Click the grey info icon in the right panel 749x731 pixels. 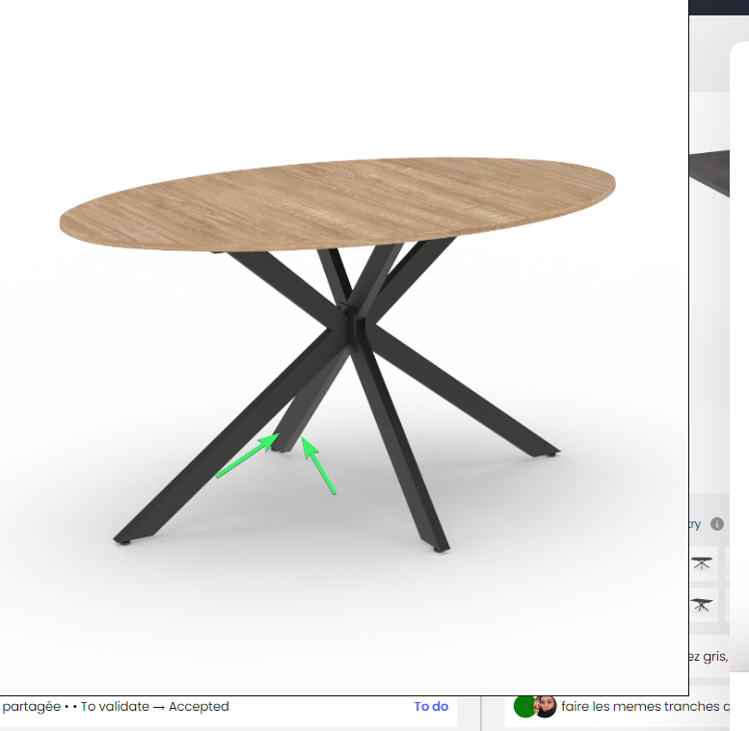pyautogui.click(x=716, y=524)
